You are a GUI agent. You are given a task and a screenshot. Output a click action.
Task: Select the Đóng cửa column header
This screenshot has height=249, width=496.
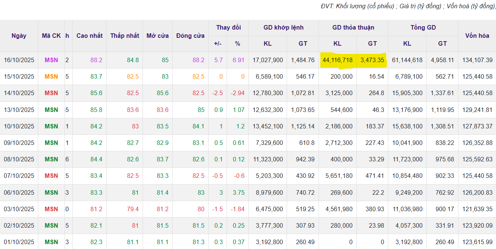[x=190, y=36]
